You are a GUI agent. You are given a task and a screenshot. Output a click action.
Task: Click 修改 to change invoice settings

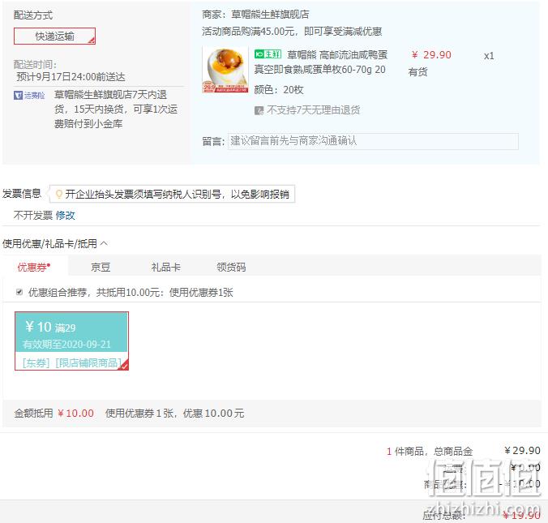click(x=66, y=216)
